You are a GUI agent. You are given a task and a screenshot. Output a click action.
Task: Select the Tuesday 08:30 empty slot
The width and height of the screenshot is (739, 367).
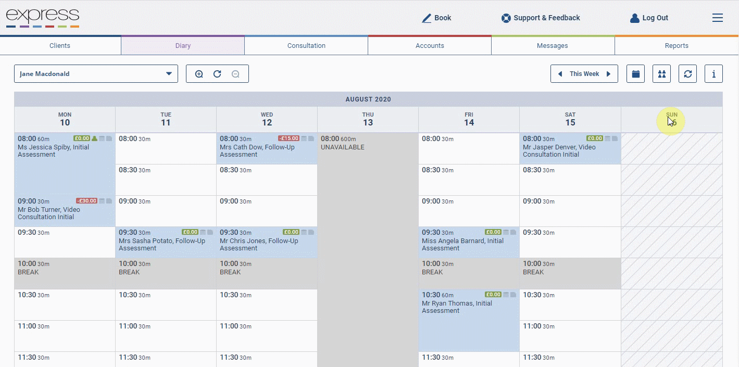(166, 180)
